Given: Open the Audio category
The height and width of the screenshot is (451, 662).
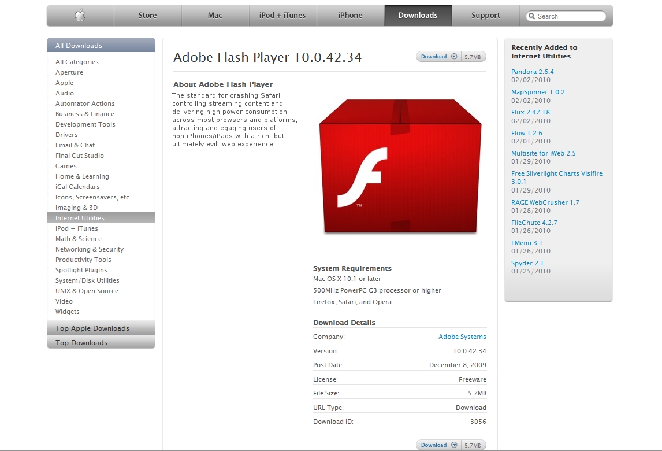Looking at the screenshot, I should pos(65,93).
